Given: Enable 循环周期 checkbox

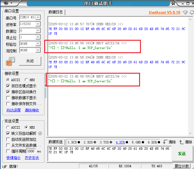Looking at the screenshot, I should (x=8, y=151).
